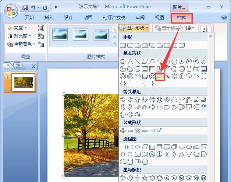
Task: Open the 重新着色 recolor dropdown
Action: point(22,44)
